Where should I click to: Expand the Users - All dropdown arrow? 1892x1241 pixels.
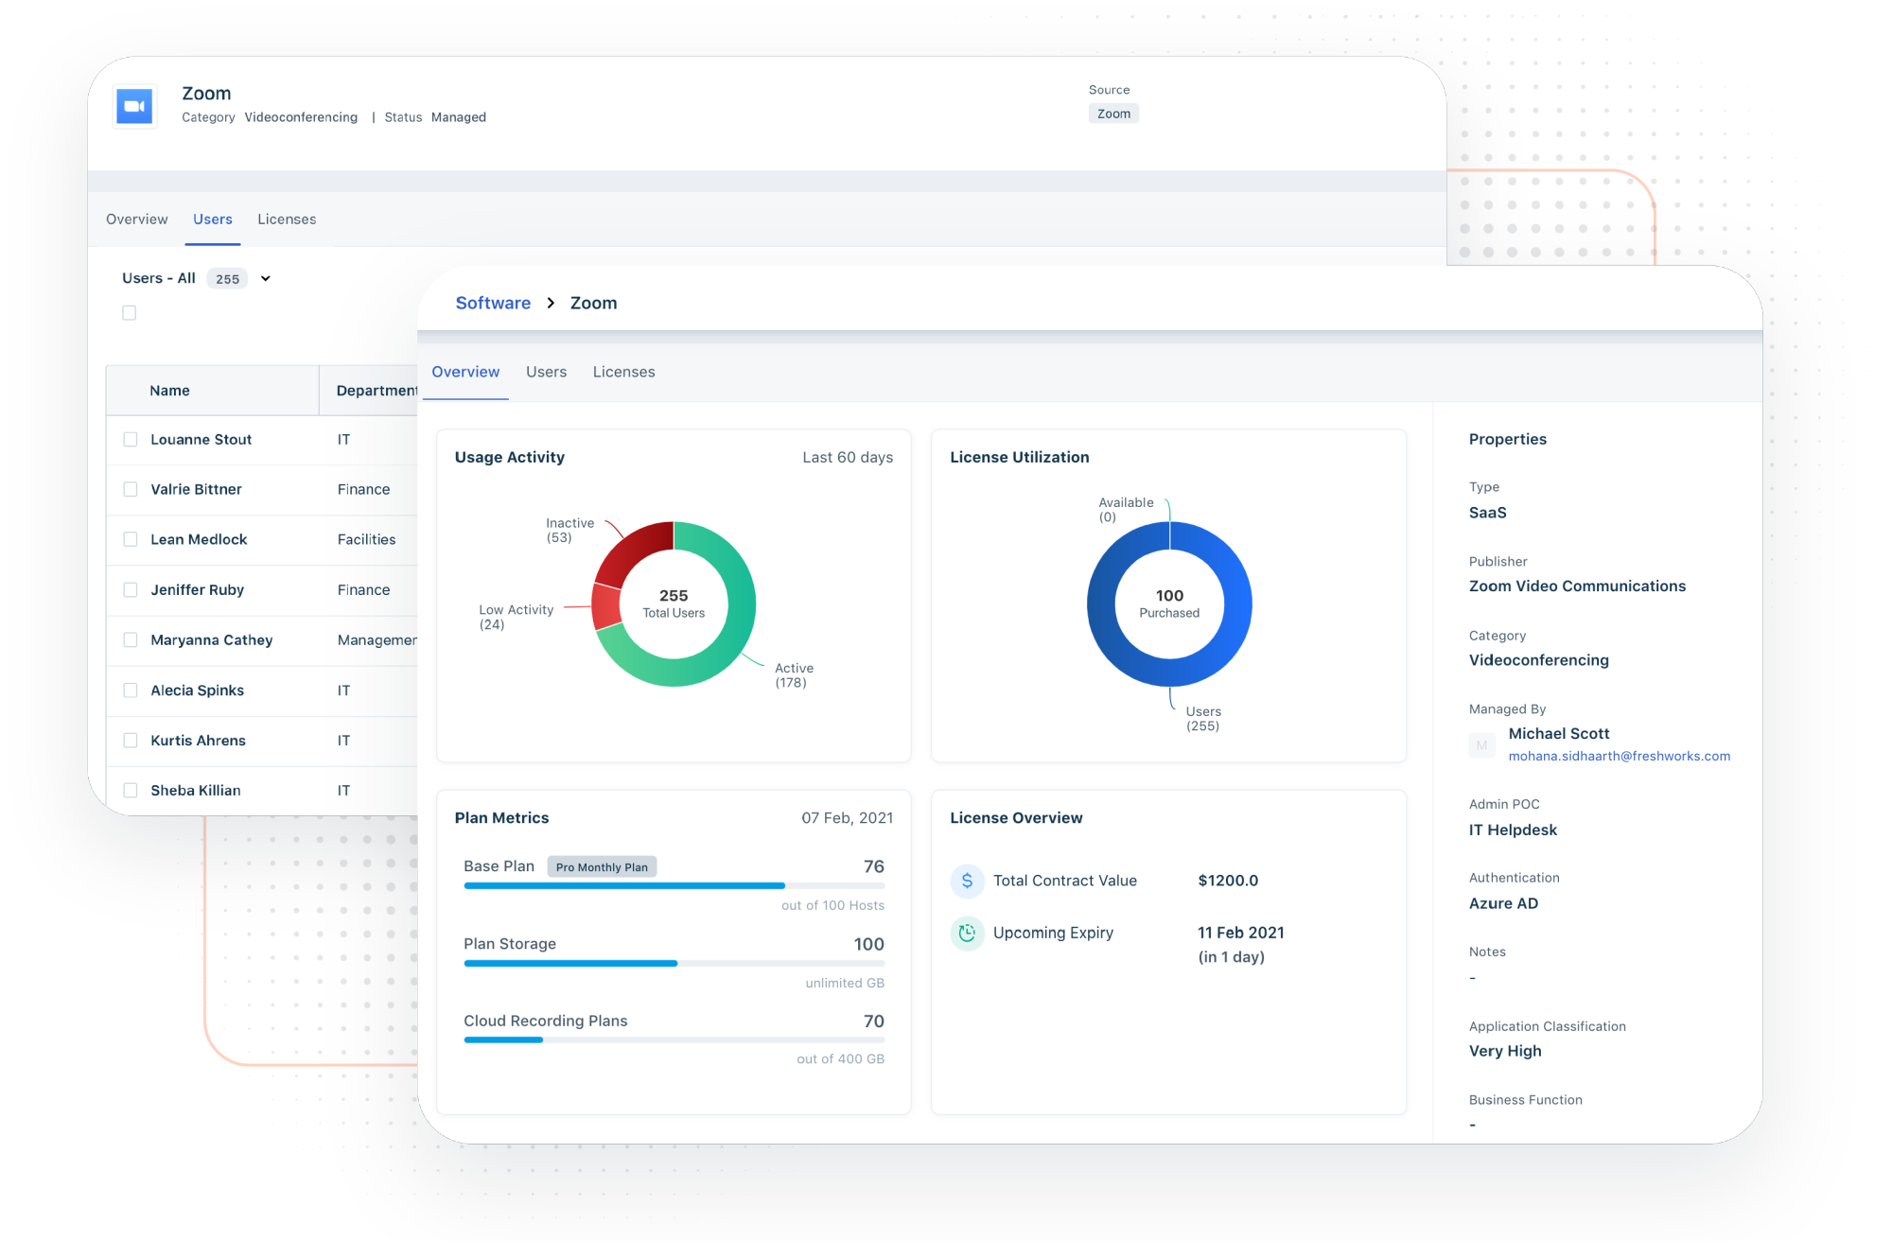point(266,279)
